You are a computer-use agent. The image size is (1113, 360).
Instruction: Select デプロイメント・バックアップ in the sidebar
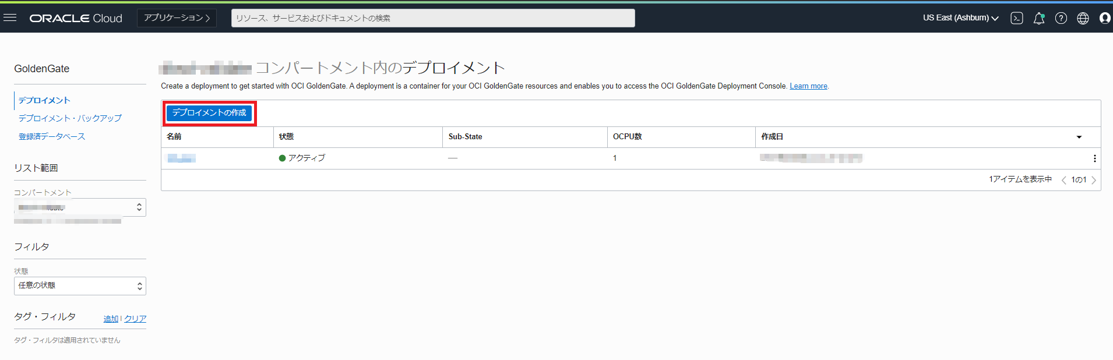click(70, 118)
